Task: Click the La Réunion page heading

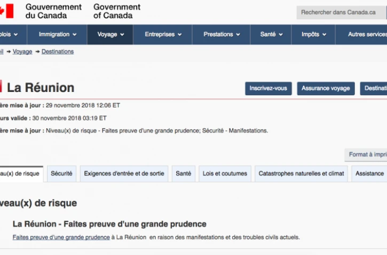Action: (41, 88)
